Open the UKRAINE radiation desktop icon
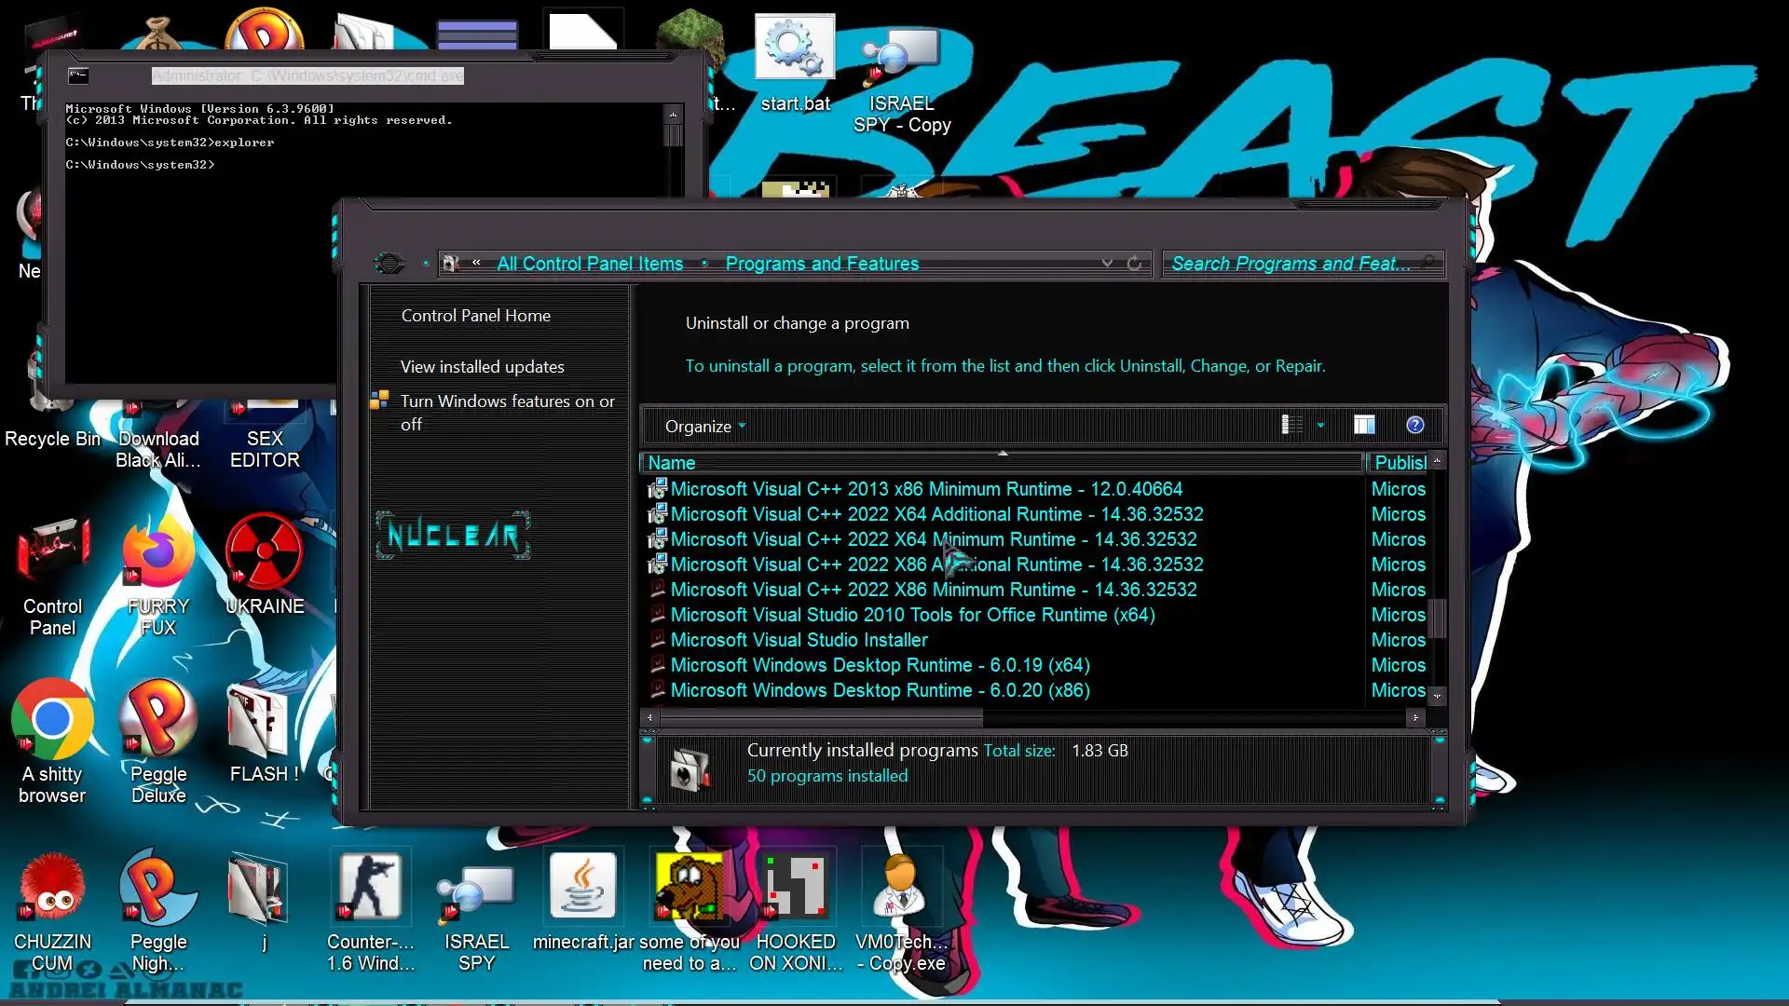 click(x=265, y=551)
